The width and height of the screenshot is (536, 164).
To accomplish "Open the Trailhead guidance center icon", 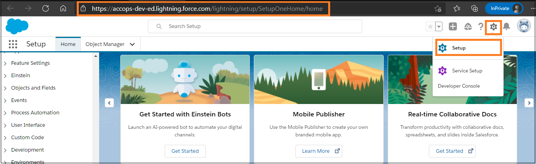I will click(x=468, y=27).
